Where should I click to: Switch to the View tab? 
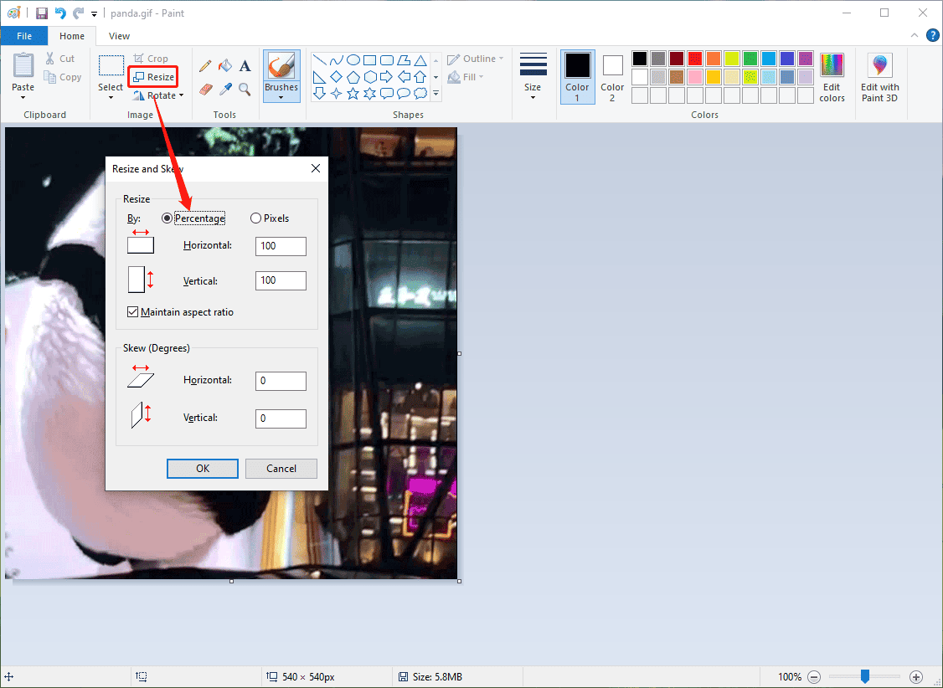(118, 36)
